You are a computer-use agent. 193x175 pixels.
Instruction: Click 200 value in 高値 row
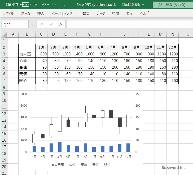point(113,67)
